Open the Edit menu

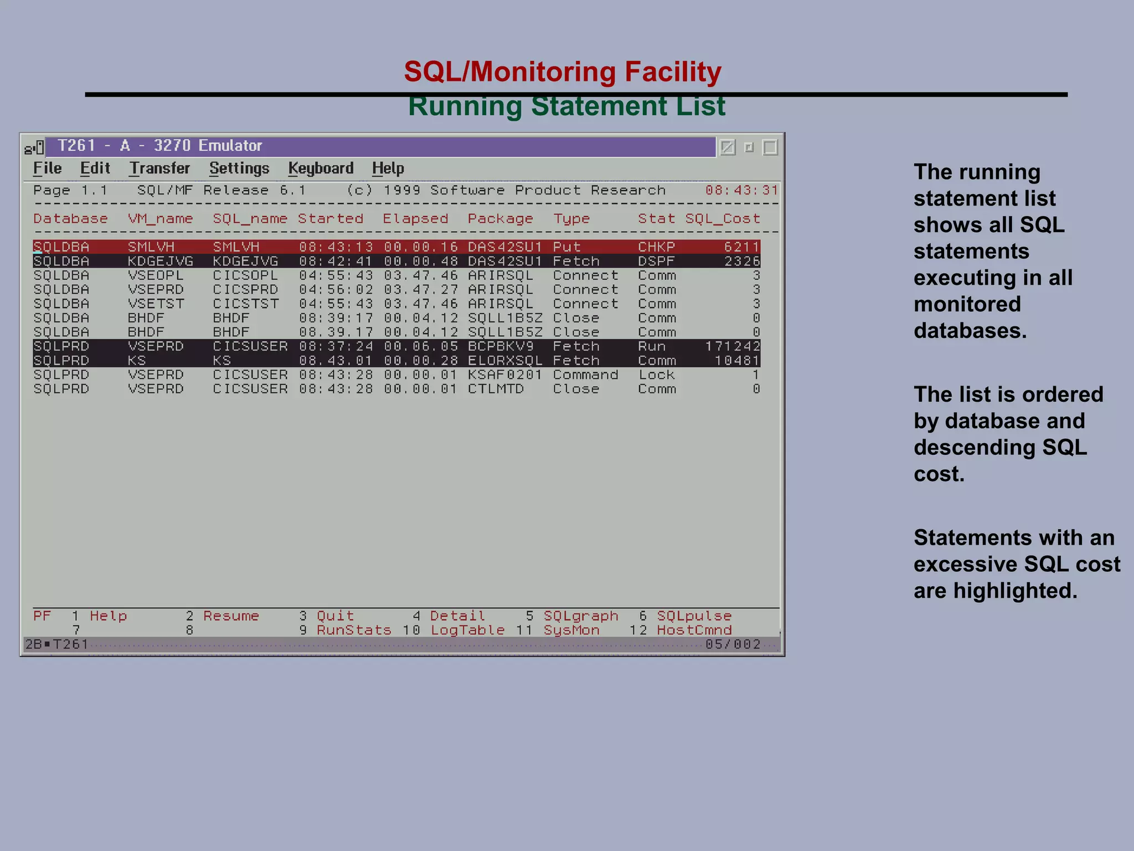click(x=95, y=168)
